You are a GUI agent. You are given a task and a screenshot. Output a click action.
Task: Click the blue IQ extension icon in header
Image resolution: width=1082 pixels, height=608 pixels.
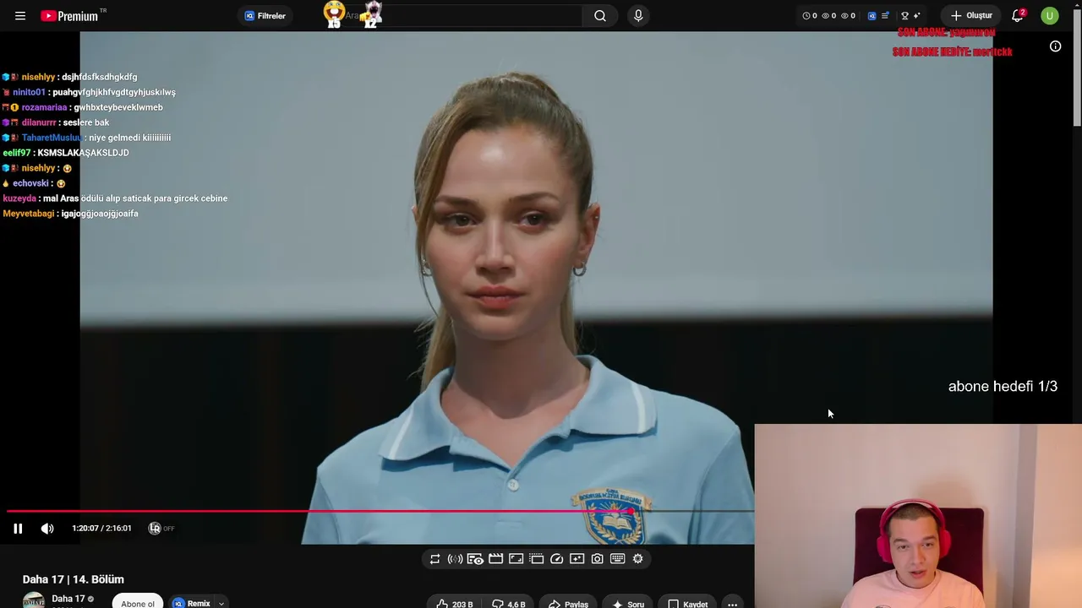[x=872, y=16]
